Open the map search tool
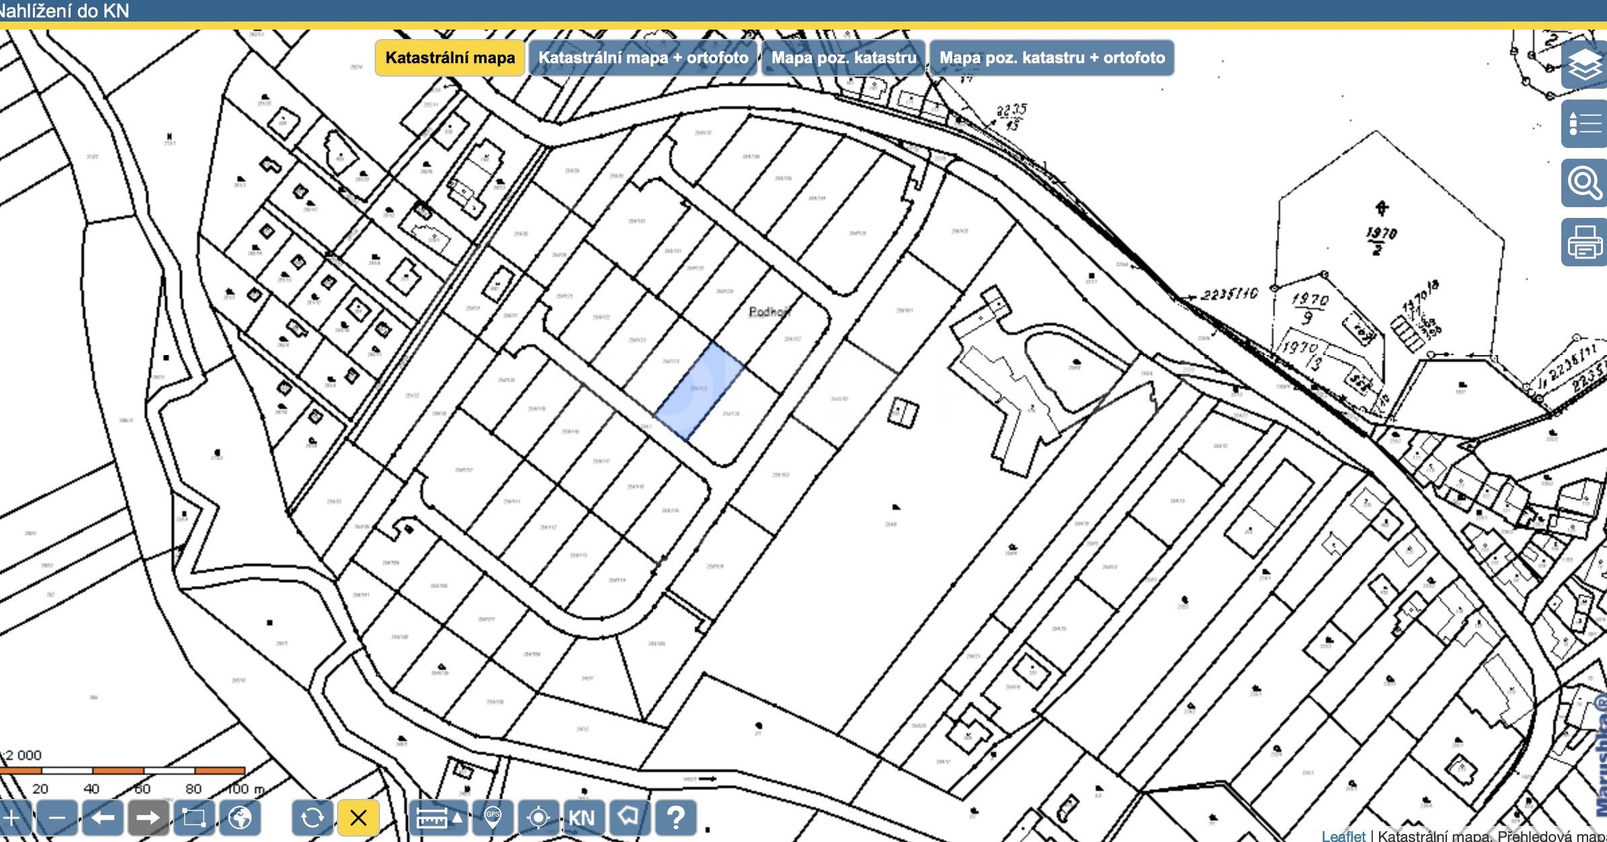 1585,183
